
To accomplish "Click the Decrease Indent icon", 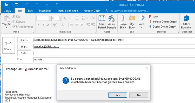I will (x=88, y=25).
